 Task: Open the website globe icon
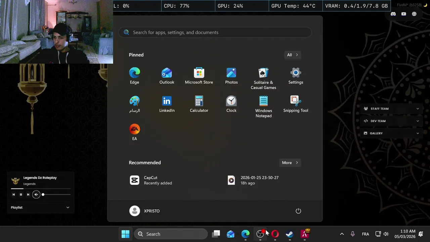click(414, 14)
